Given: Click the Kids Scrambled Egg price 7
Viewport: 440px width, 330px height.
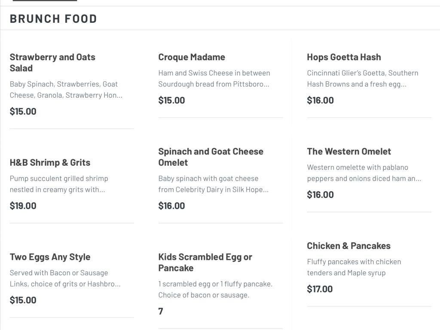Looking at the screenshot, I should pyautogui.click(x=161, y=311).
